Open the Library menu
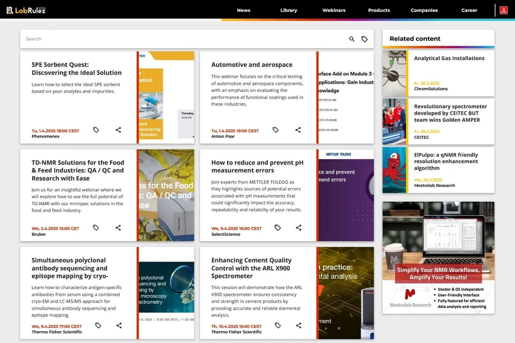 (289, 10)
